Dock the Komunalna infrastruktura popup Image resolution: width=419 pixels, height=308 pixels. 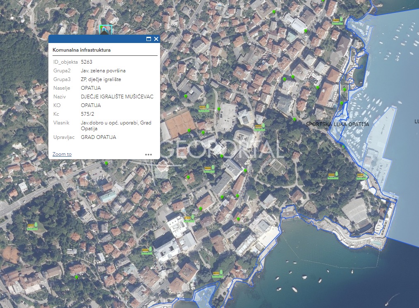[148, 38]
